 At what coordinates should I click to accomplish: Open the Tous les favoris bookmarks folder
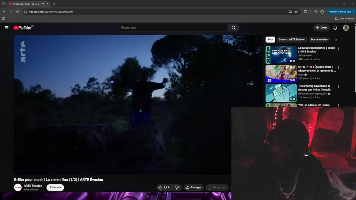coord(345,19)
